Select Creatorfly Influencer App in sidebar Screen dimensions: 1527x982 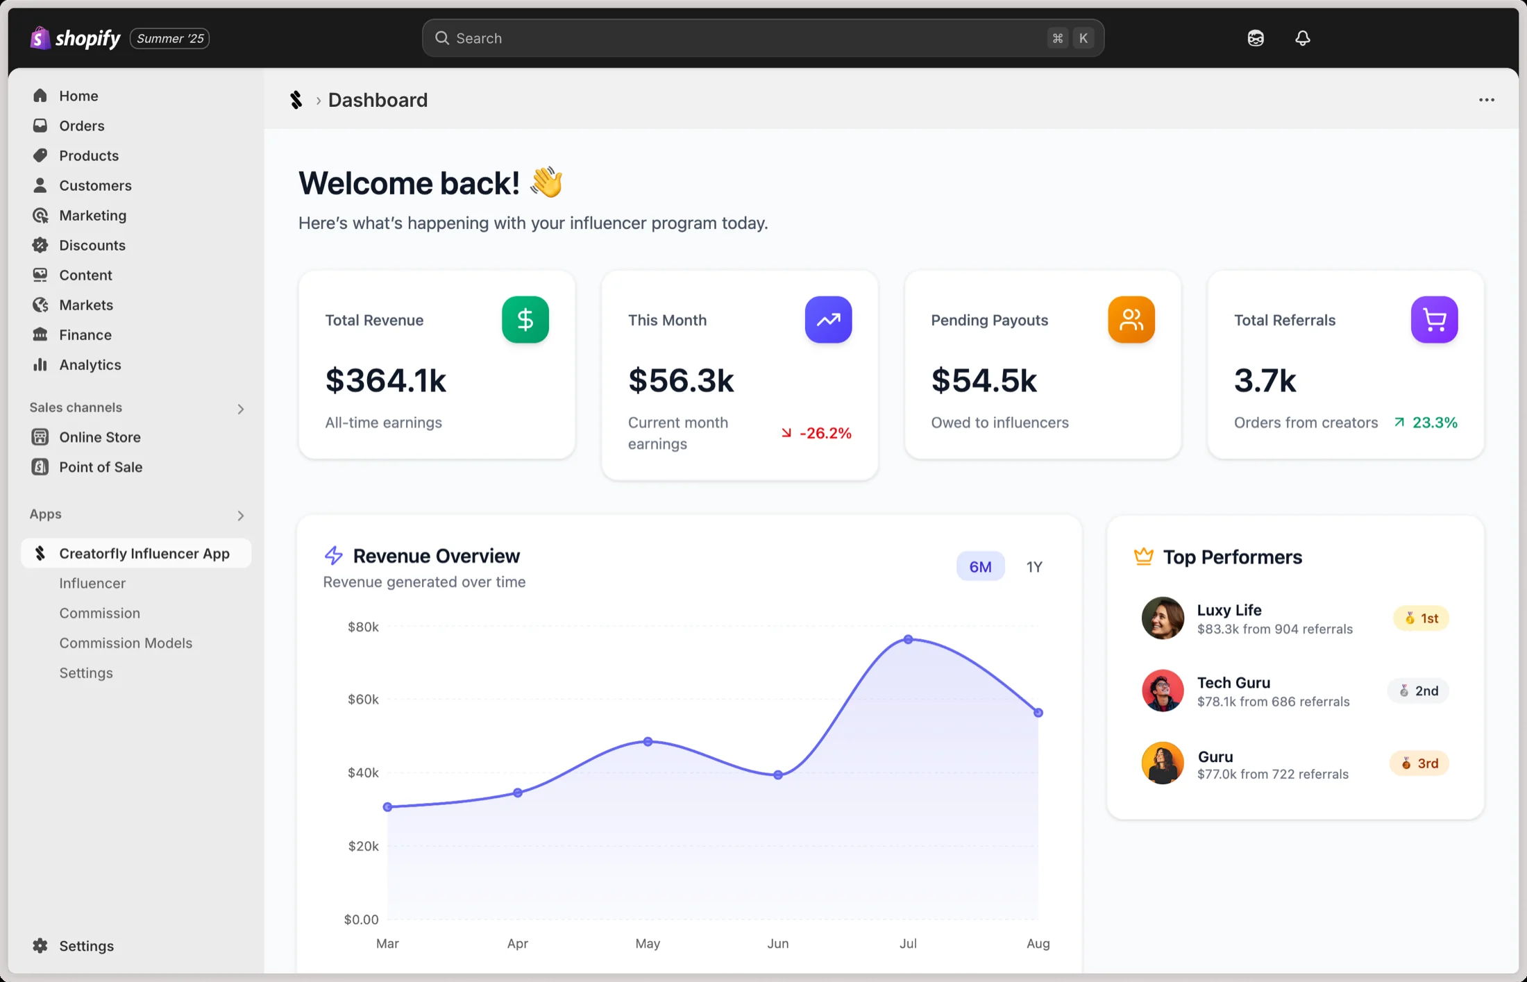pyautogui.click(x=136, y=553)
